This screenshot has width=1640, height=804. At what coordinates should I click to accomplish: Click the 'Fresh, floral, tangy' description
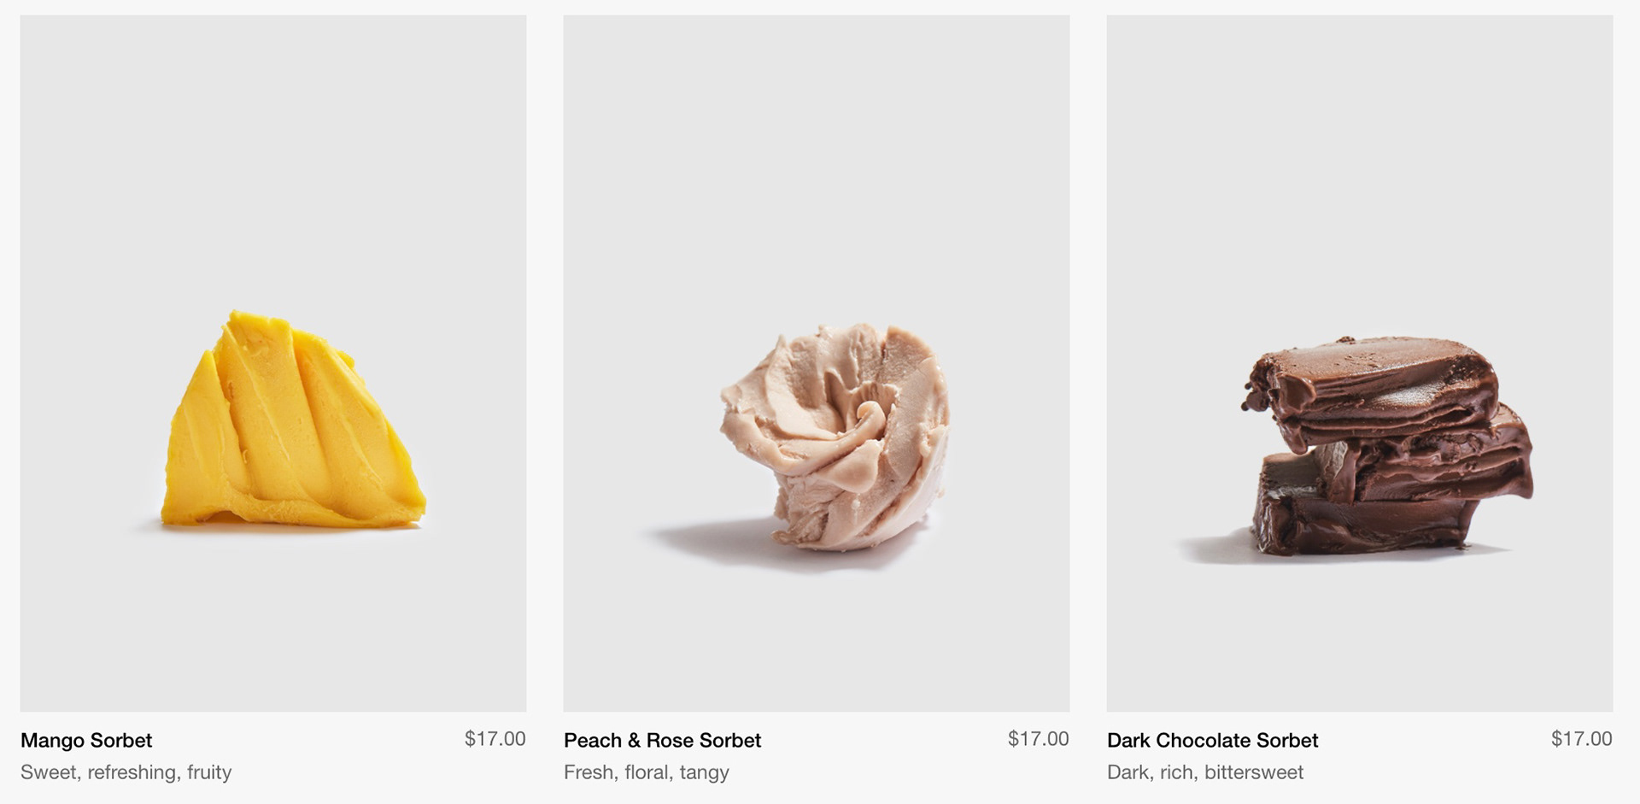click(647, 772)
